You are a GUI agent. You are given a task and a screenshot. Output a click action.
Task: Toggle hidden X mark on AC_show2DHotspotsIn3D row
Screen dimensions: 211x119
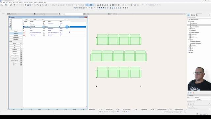point(25,32)
